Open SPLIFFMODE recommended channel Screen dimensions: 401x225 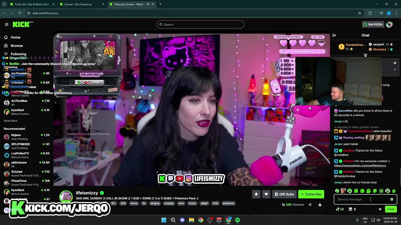click(27, 146)
